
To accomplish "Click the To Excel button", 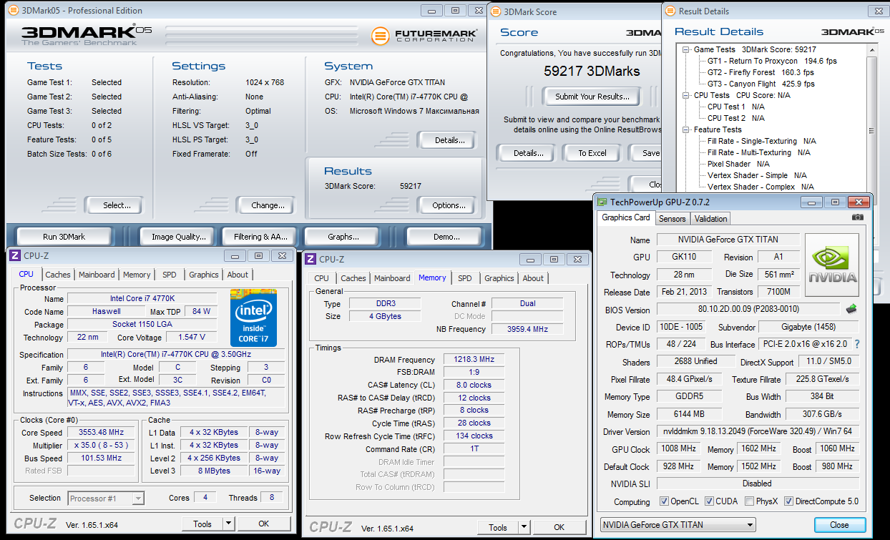I will coord(592,153).
